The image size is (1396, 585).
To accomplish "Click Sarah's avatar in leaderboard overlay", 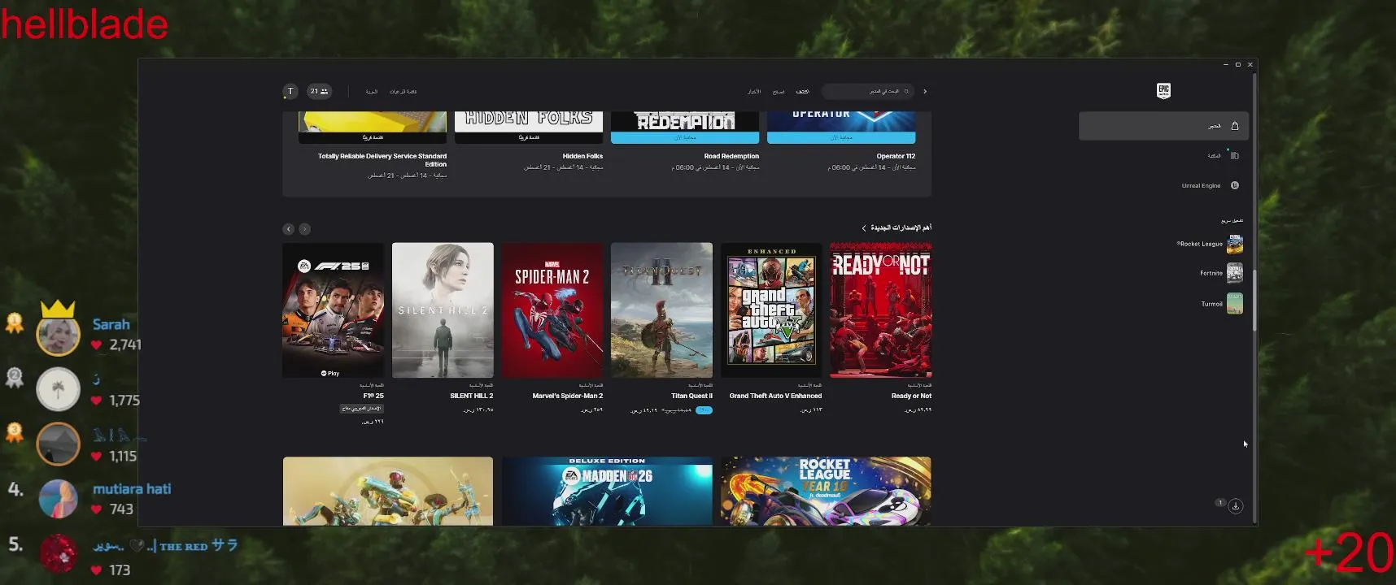I will click(x=59, y=334).
